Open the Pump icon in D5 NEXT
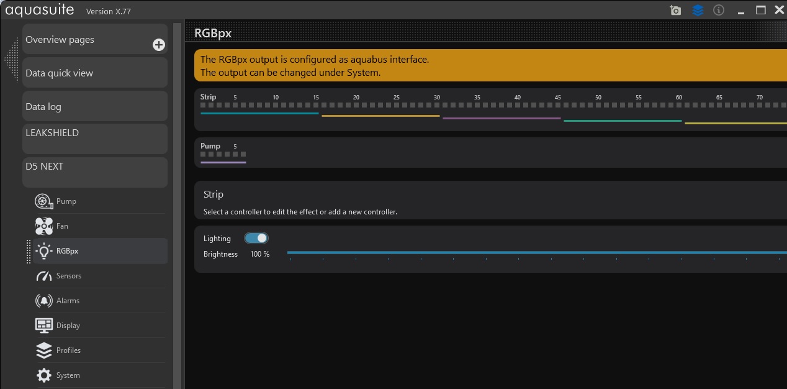 (44, 201)
